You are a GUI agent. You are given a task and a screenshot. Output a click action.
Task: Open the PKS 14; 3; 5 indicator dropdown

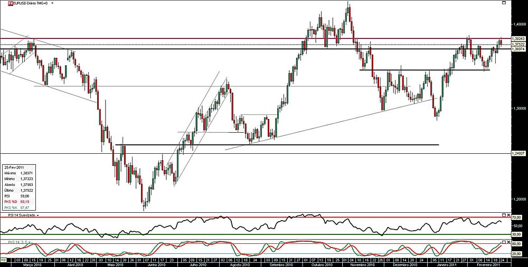click(x=29, y=242)
